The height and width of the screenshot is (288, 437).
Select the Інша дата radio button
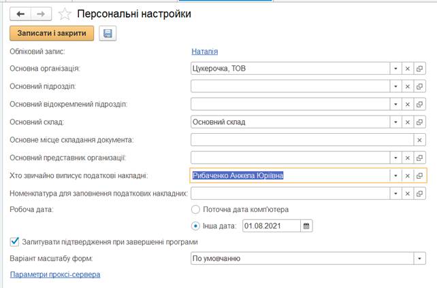[x=196, y=226]
